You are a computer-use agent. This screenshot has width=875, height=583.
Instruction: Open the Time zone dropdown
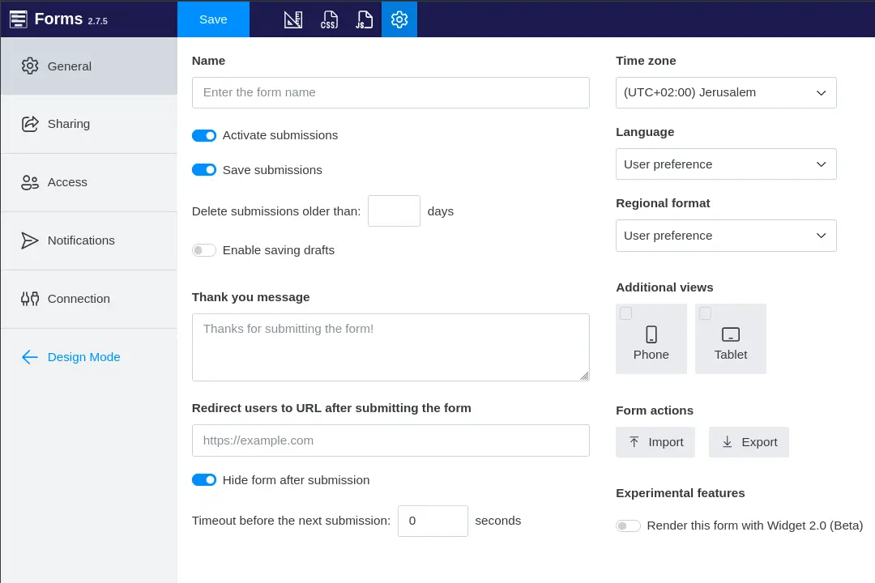point(726,92)
